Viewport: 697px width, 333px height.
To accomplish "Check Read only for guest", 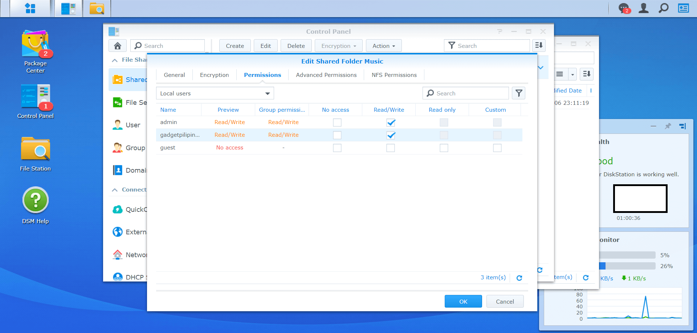I will coord(444,148).
